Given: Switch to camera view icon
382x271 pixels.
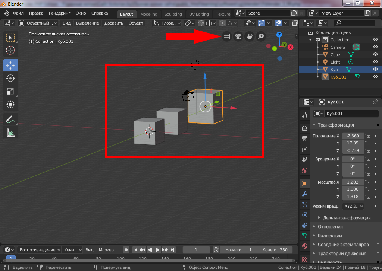Looking at the screenshot, I should (x=237, y=36).
